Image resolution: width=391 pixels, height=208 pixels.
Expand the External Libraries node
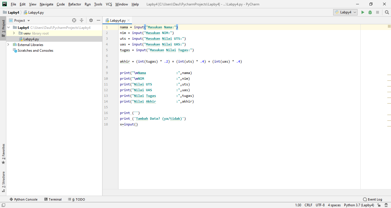pyautogui.click(x=8, y=45)
